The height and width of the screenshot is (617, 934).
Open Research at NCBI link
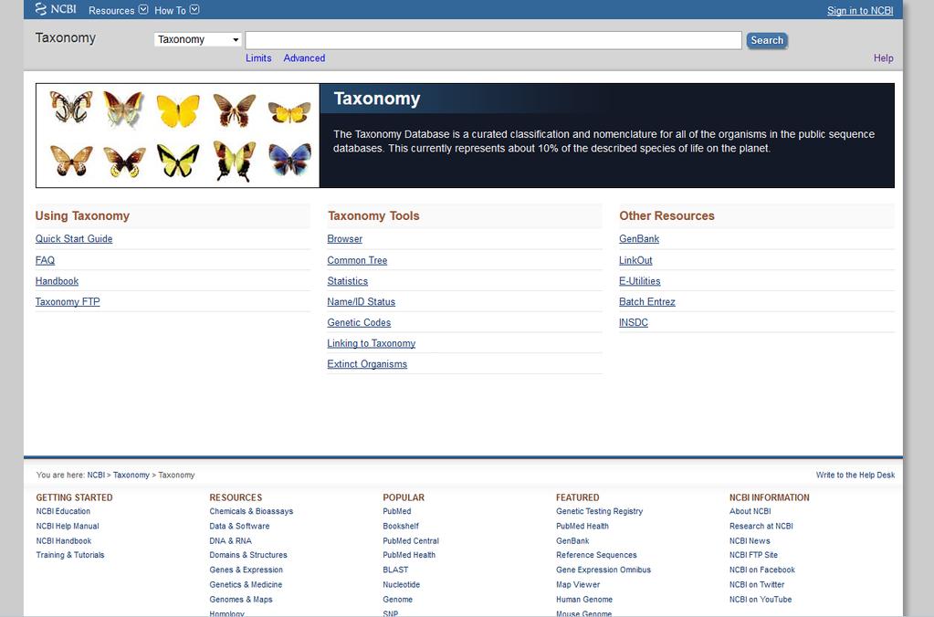(x=761, y=527)
